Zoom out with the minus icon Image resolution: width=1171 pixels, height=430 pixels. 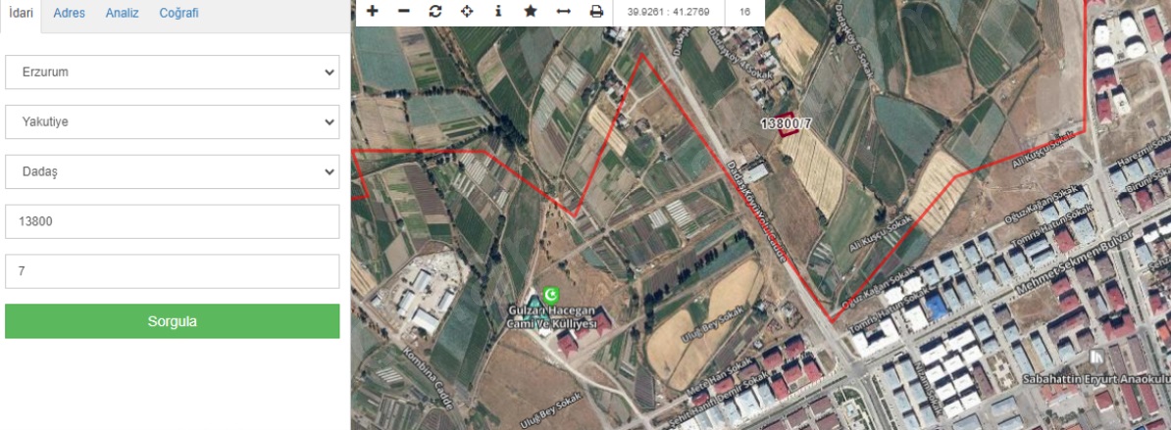[404, 11]
